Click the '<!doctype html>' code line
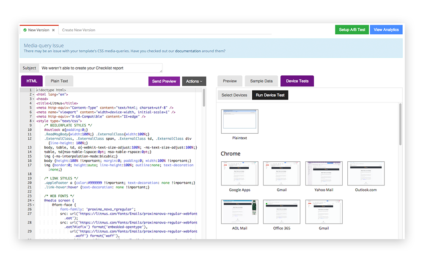Screen dimensions: 423x262 [51, 90]
